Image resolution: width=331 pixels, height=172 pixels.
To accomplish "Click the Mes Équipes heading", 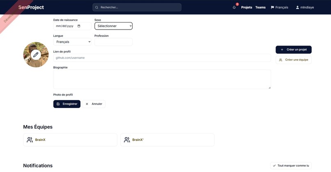I will (38, 127).
